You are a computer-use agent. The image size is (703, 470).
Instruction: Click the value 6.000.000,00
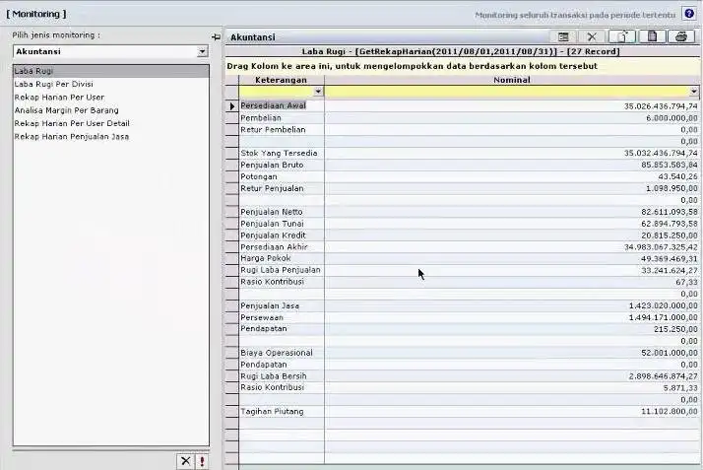(671, 118)
